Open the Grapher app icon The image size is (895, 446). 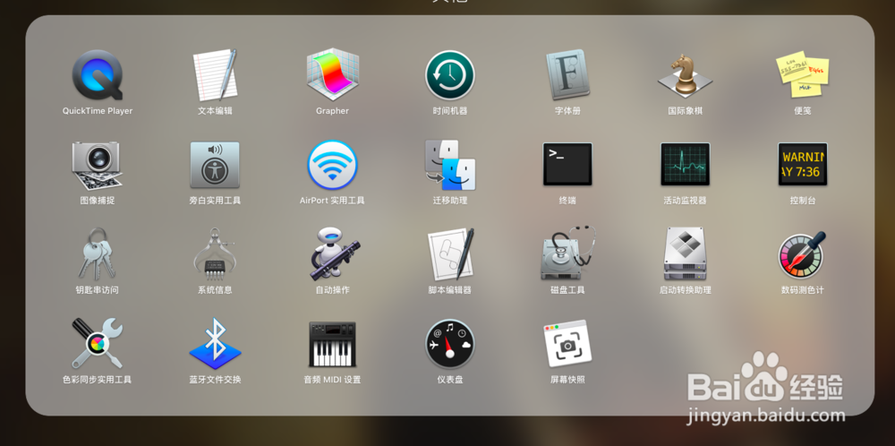(332, 75)
